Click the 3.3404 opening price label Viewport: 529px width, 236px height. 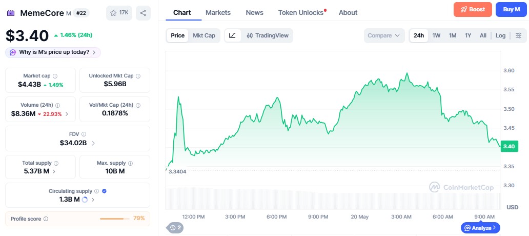pyautogui.click(x=177, y=171)
